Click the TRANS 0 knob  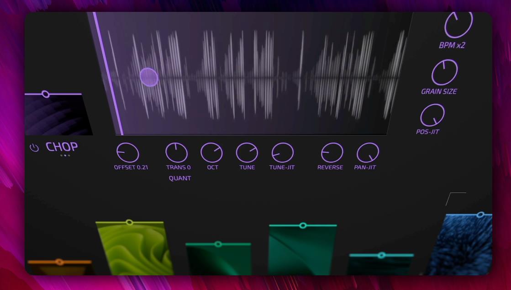pyautogui.click(x=177, y=152)
